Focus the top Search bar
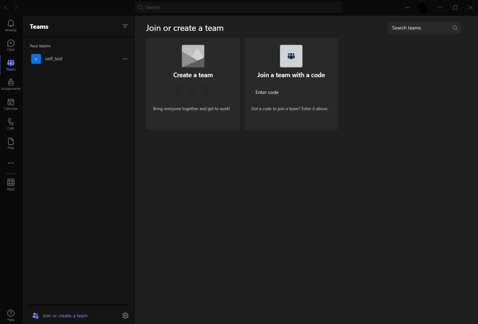Viewport: 478px width, 324px height. point(238,7)
